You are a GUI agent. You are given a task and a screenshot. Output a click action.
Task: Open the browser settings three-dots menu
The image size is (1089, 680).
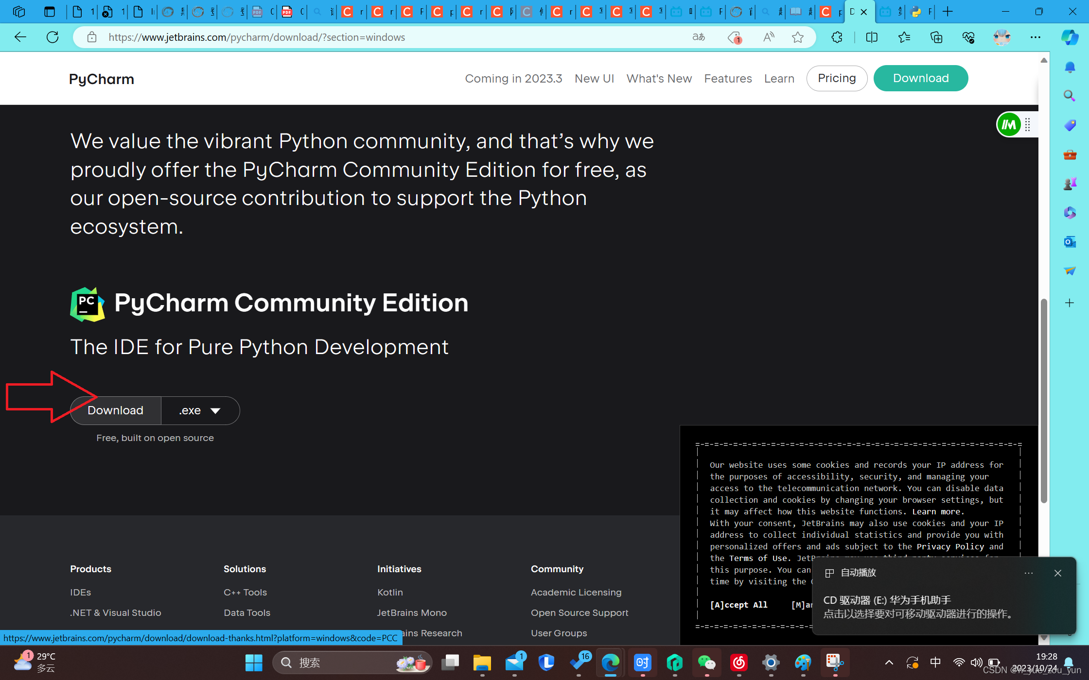[x=1036, y=37]
